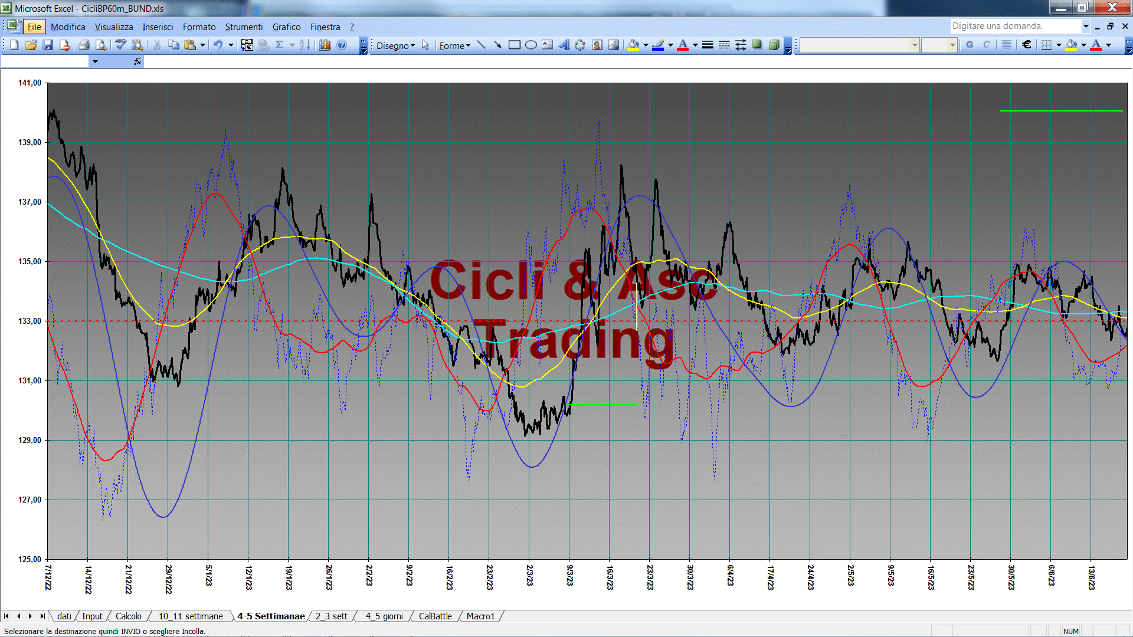Select the arrow pointer Select Objects tool
Viewport: 1133px width, 637px height.
tap(425, 45)
